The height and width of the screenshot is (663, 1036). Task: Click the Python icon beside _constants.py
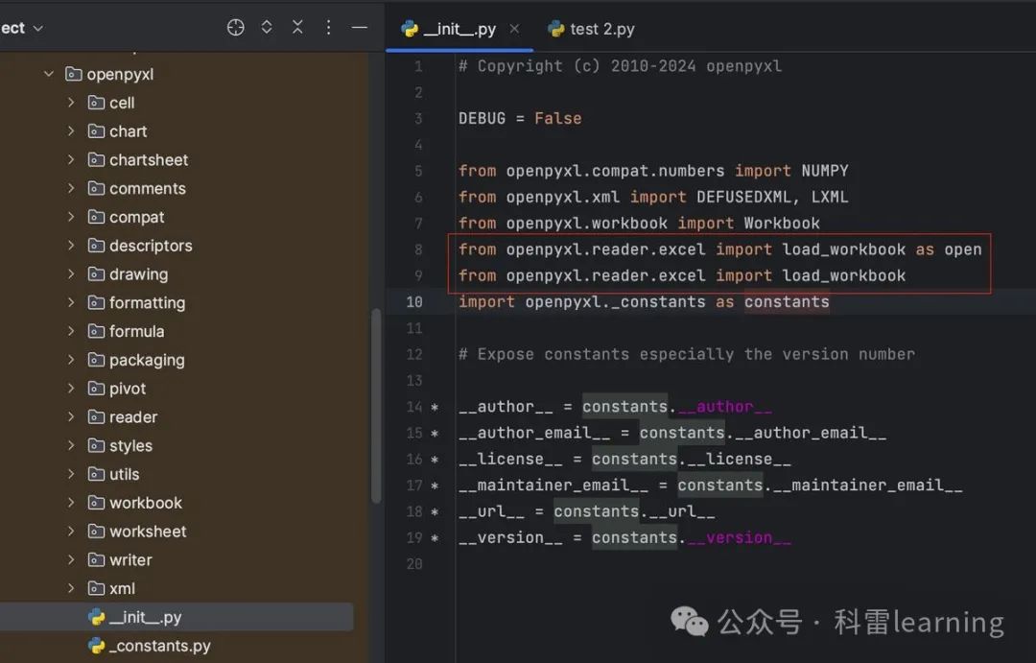click(x=97, y=645)
